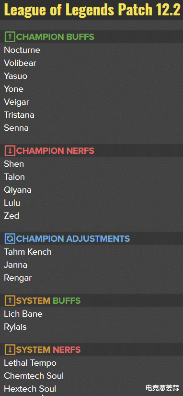Choose Lethal Tempo under system nerfs

[30, 363]
